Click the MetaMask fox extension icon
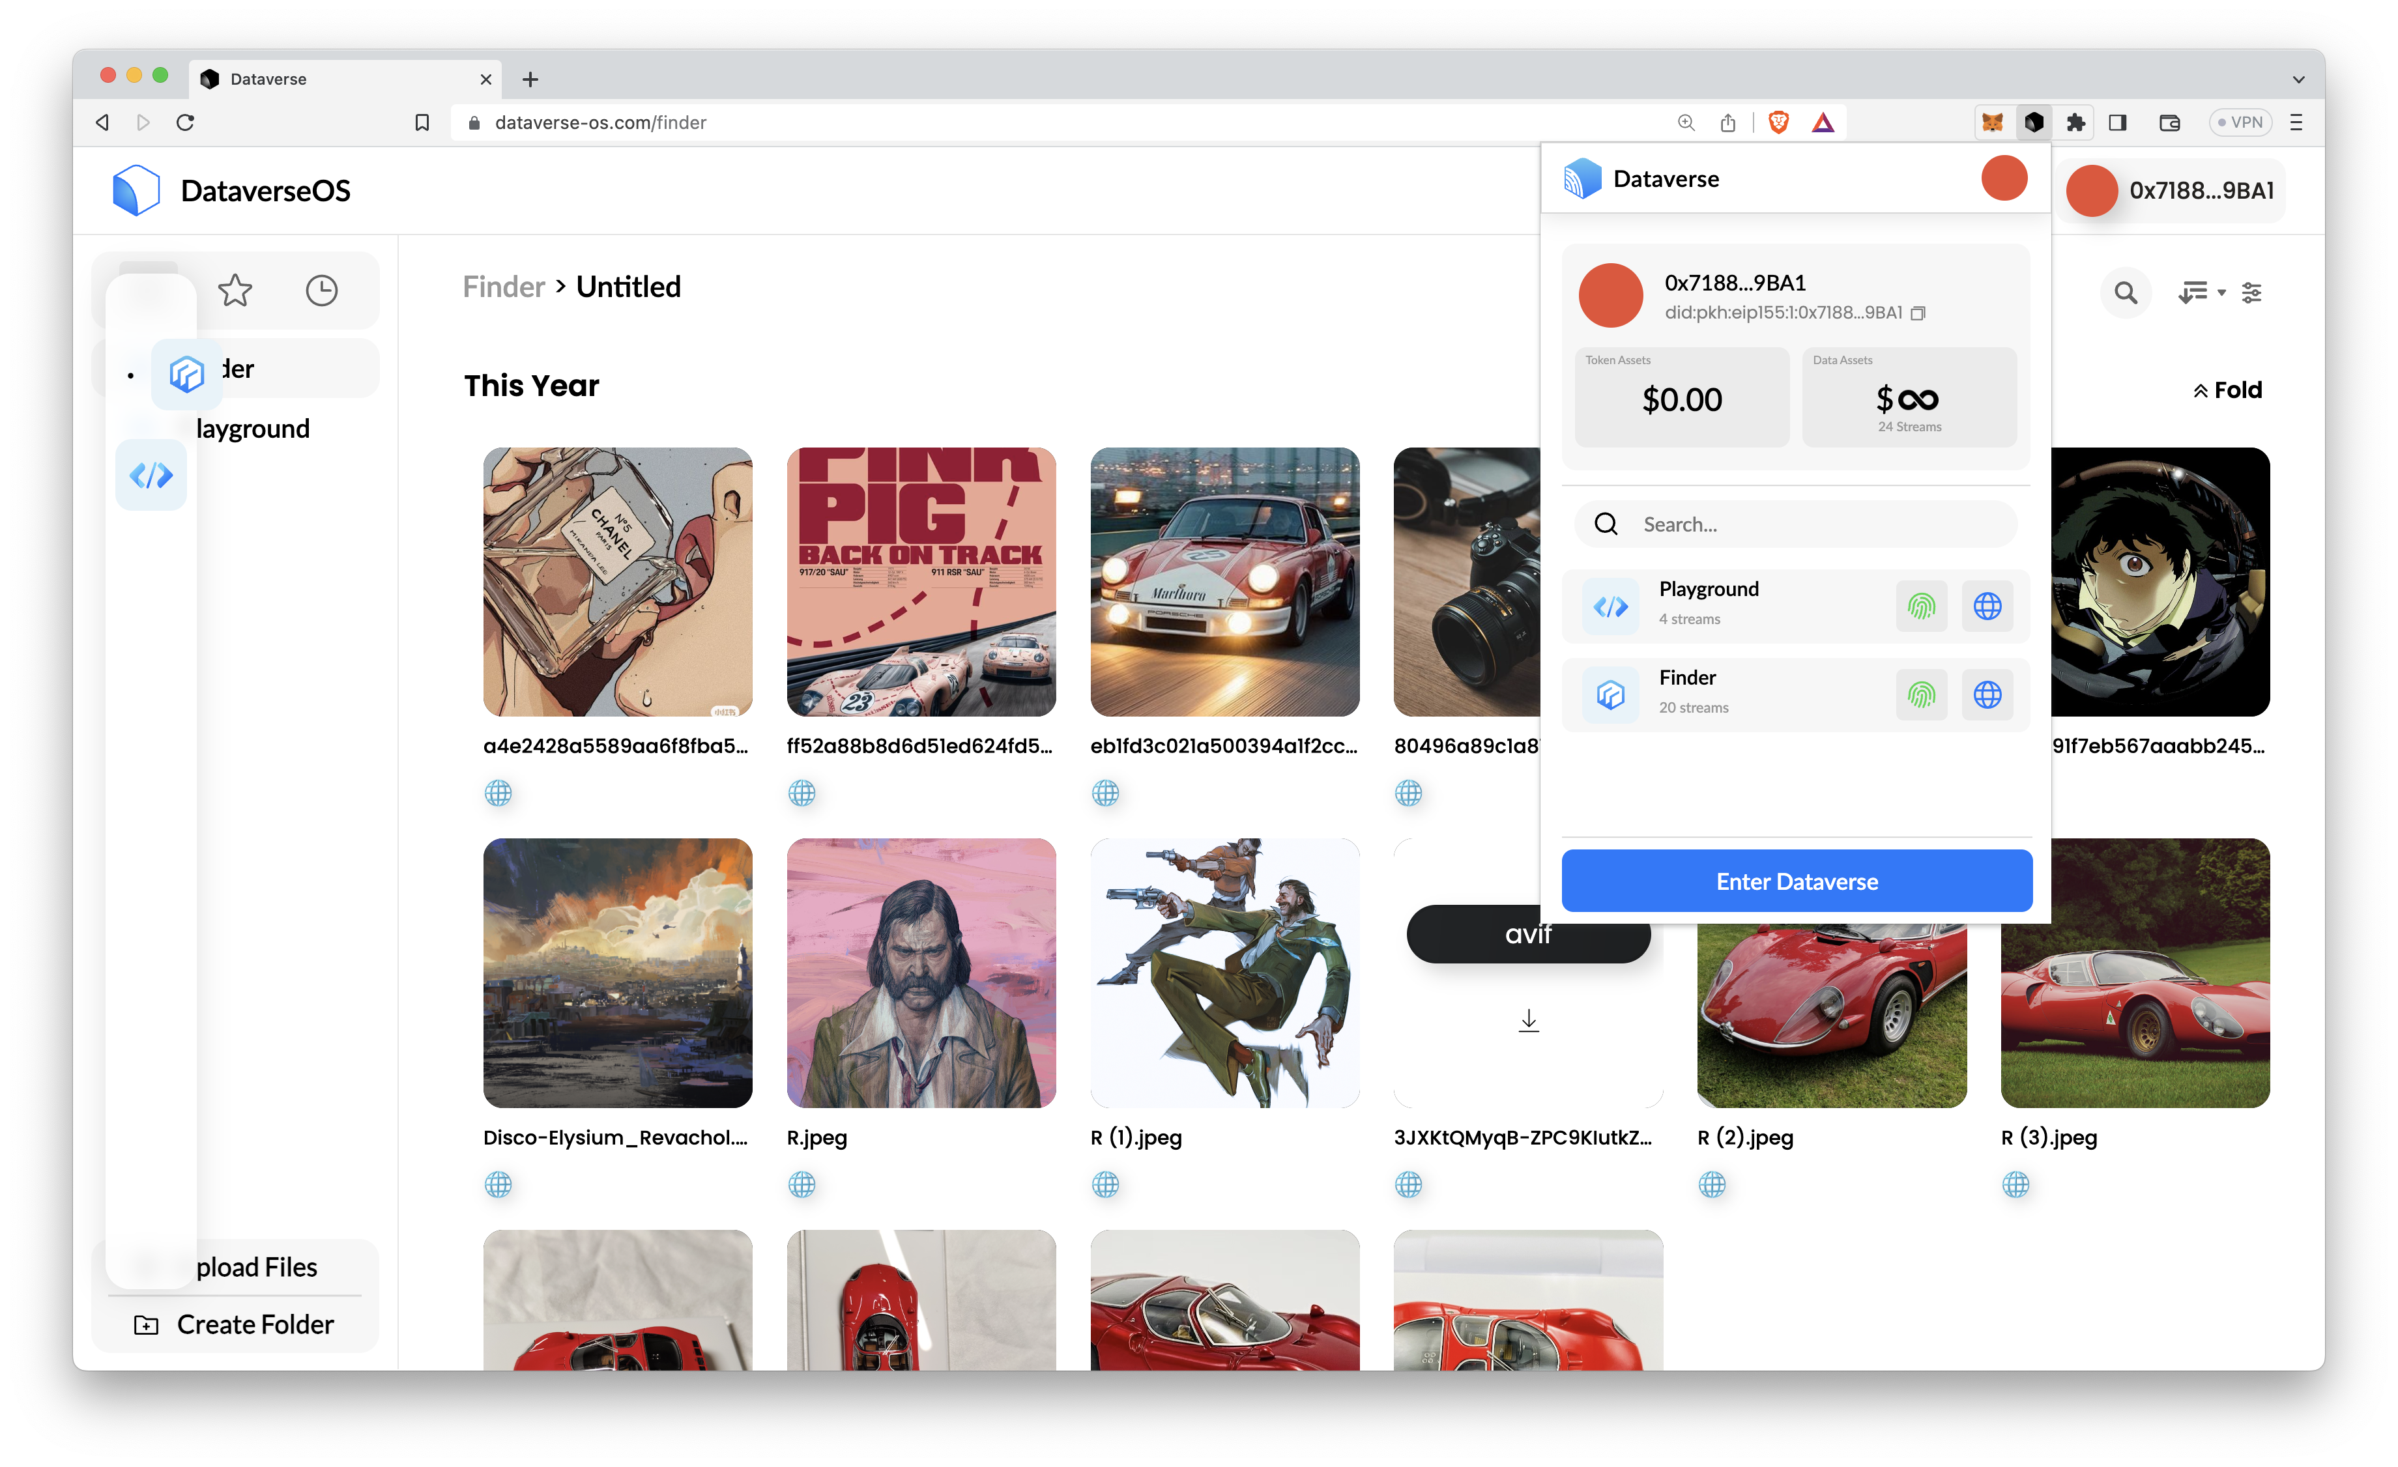Screen dimensions: 2398x1467 (1992, 122)
